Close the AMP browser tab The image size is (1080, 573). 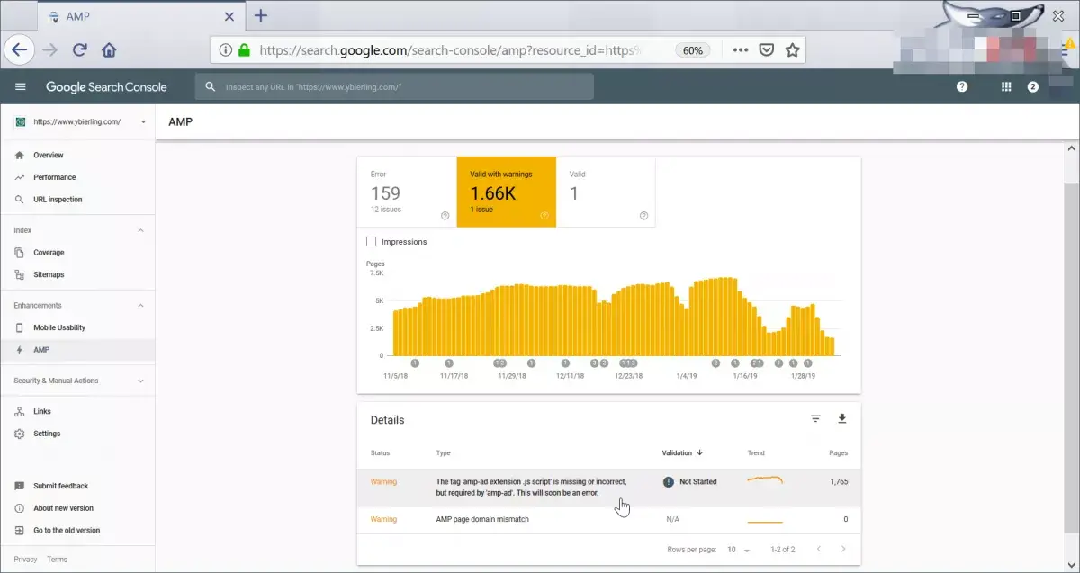click(x=229, y=16)
